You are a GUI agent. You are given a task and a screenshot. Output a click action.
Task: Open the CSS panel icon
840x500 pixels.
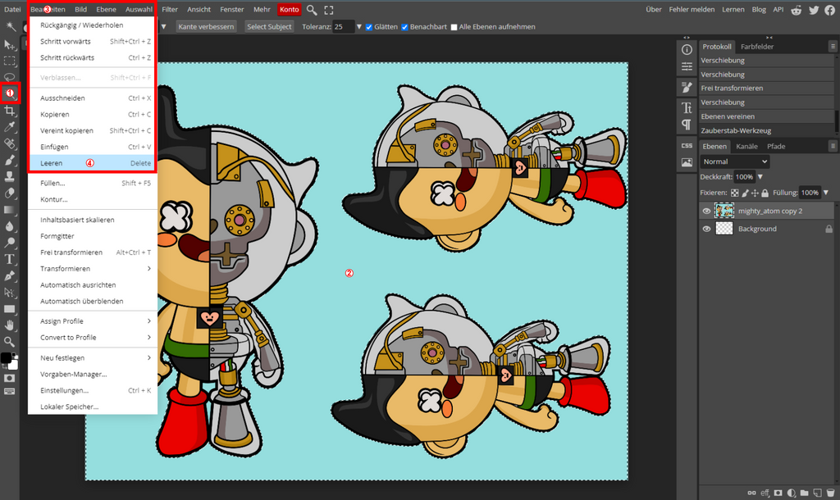687,146
